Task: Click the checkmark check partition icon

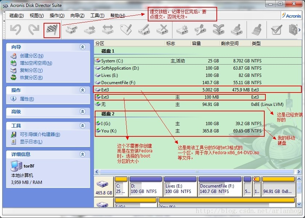Action: pyautogui.click(x=276, y=30)
